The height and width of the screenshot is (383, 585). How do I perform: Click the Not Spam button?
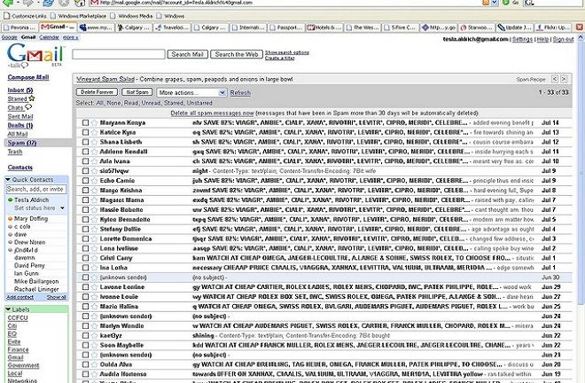click(x=137, y=92)
